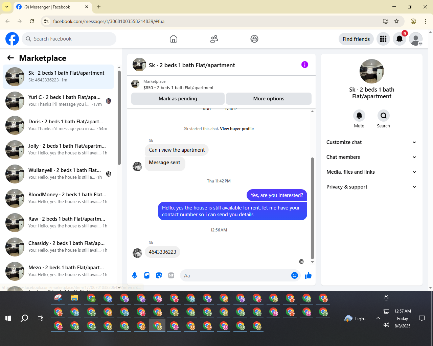Viewport: 433px width, 346px height.
Task: Select the Sk conversation in list
Action: point(58,77)
